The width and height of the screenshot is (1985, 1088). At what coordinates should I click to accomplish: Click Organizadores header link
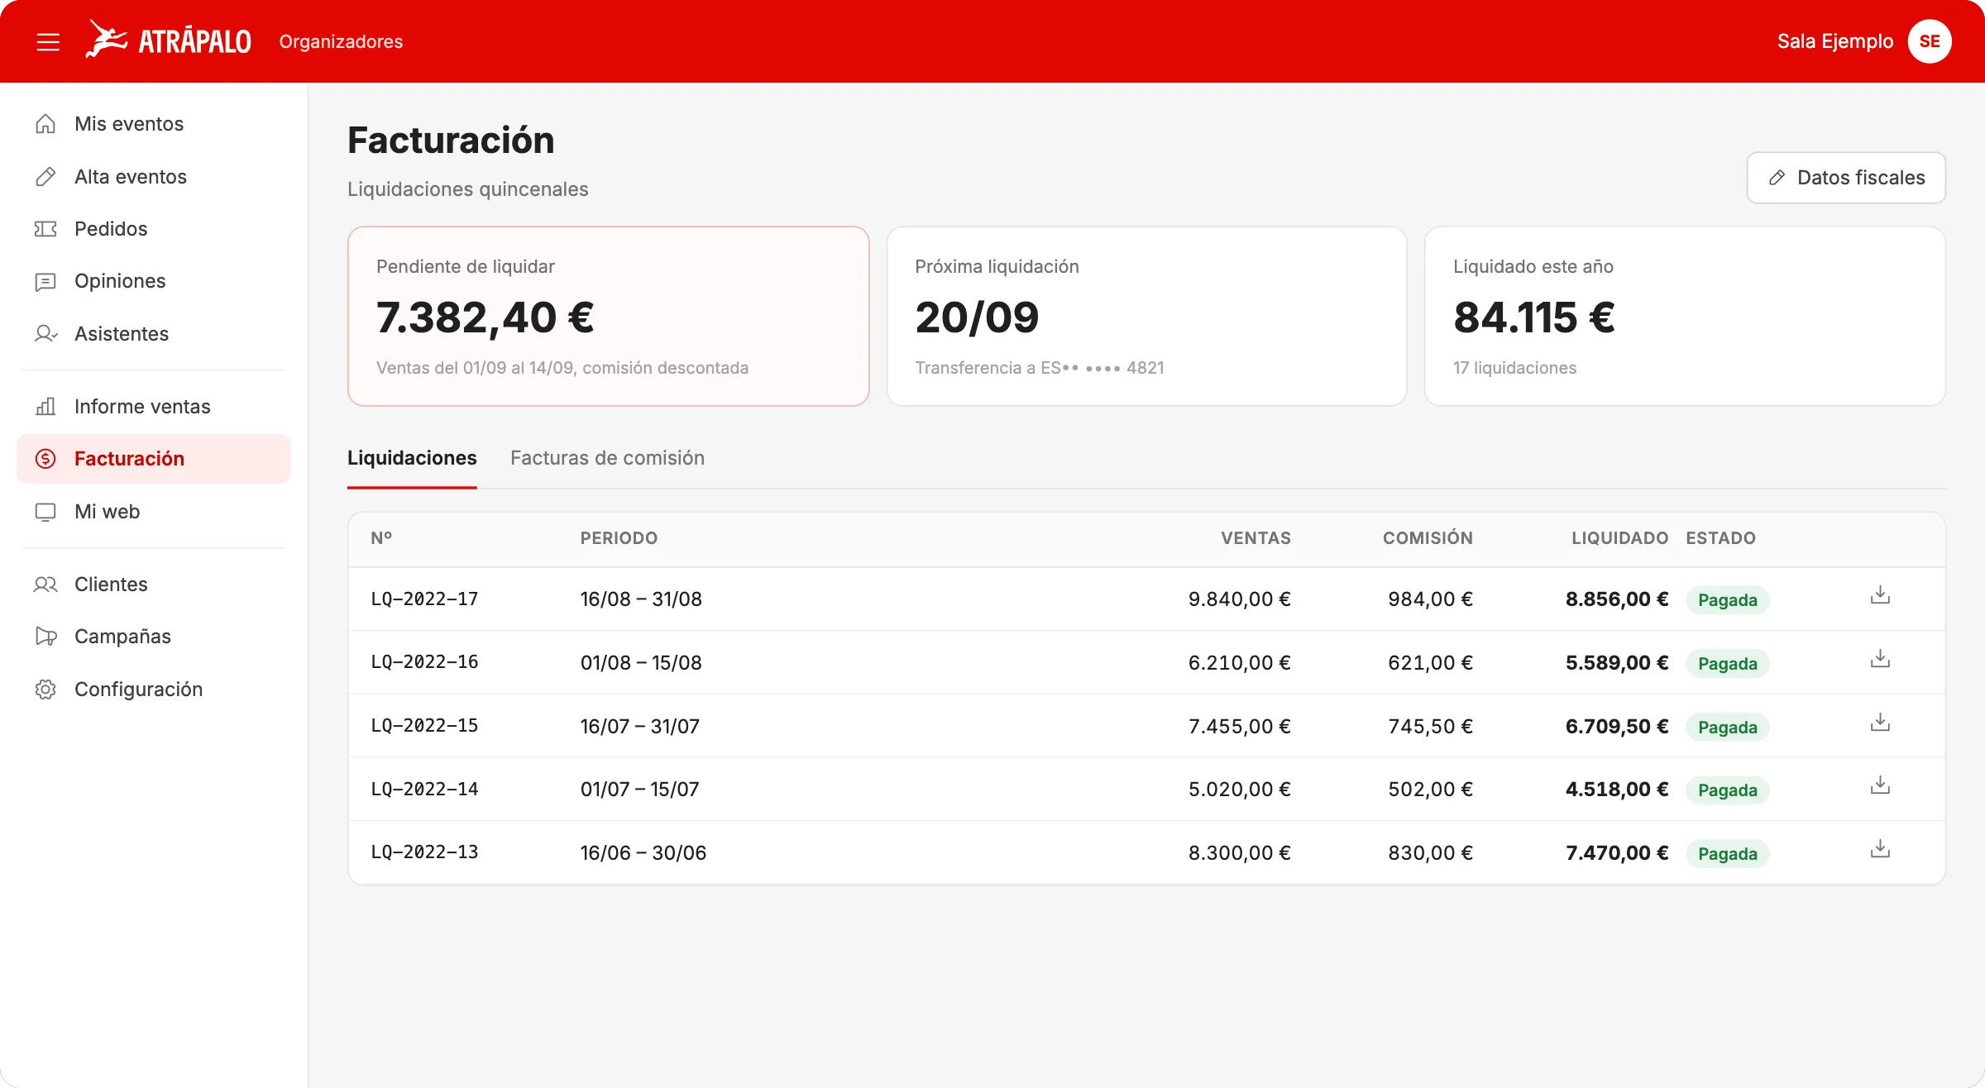click(341, 41)
